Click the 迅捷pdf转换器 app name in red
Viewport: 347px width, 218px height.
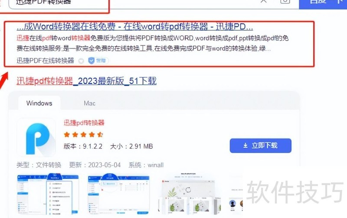[x=84, y=123]
